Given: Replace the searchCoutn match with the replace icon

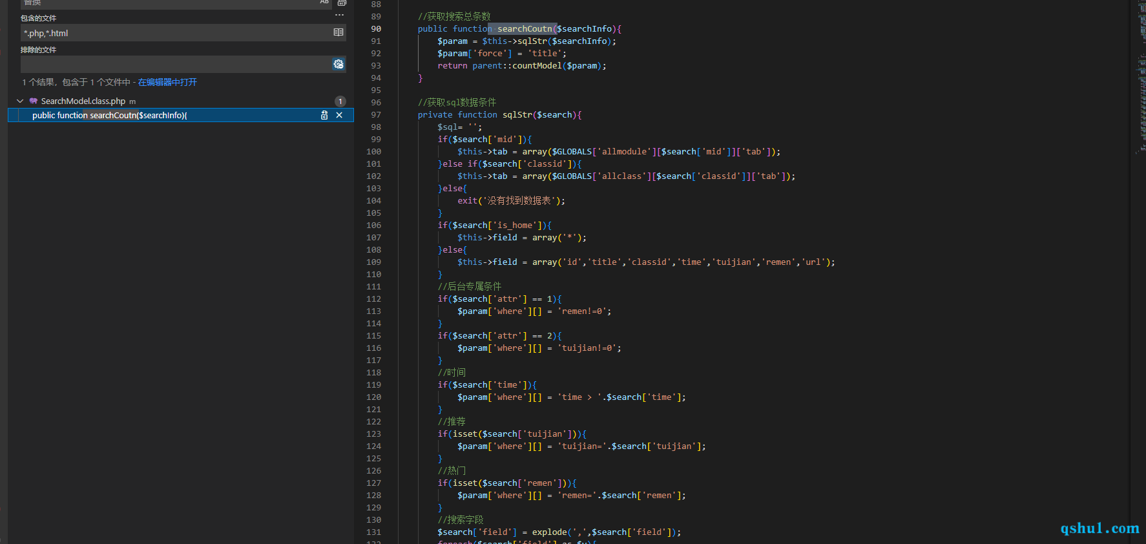Looking at the screenshot, I should (324, 115).
